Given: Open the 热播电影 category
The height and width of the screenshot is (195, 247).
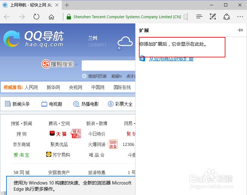Looking at the screenshot, I should [x=86, y=104].
